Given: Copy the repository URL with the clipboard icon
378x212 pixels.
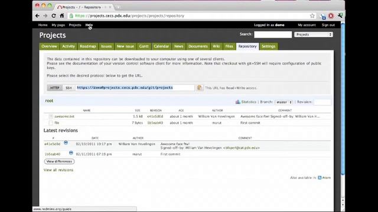Looking at the screenshot, I should click(x=200, y=88).
